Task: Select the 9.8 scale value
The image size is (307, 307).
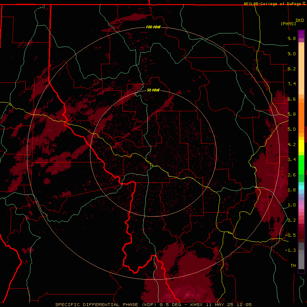Action: (x=292, y=38)
